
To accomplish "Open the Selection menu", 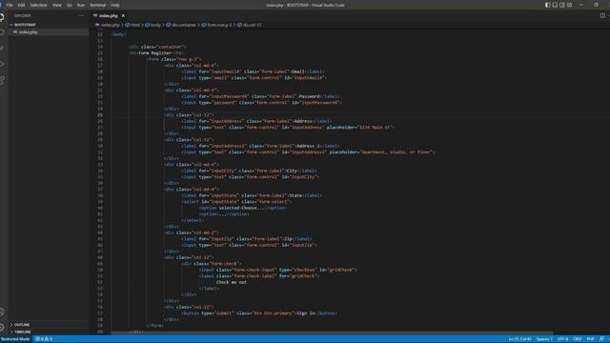I will (x=38, y=5).
